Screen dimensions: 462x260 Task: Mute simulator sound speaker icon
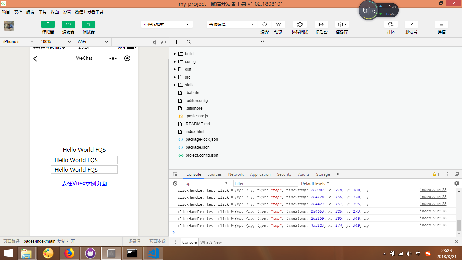pyautogui.click(x=155, y=42)
